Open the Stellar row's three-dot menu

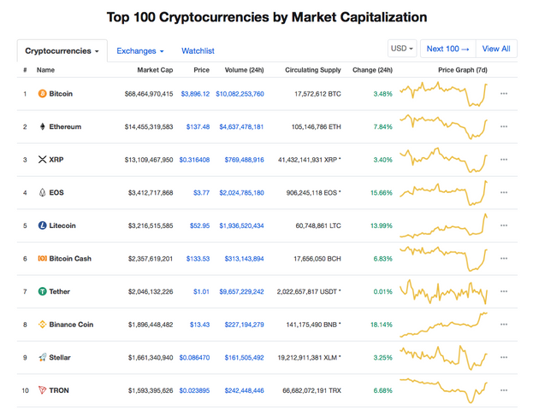point(504,358)
